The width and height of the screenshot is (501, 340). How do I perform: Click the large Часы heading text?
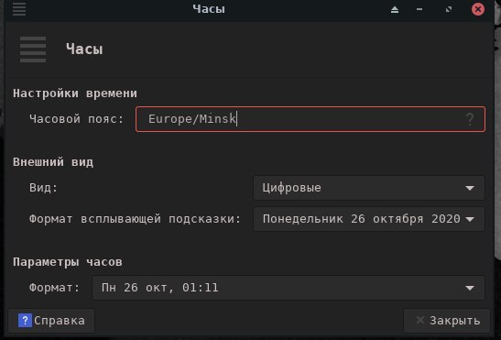pos(84,49)
